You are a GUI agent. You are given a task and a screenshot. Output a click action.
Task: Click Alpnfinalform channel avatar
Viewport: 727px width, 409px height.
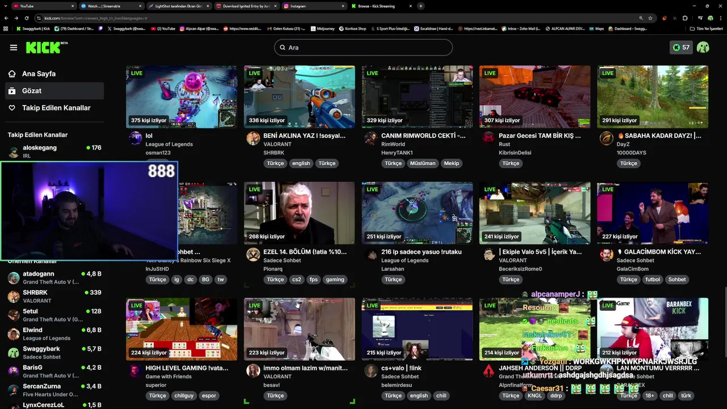pos(488,371)
